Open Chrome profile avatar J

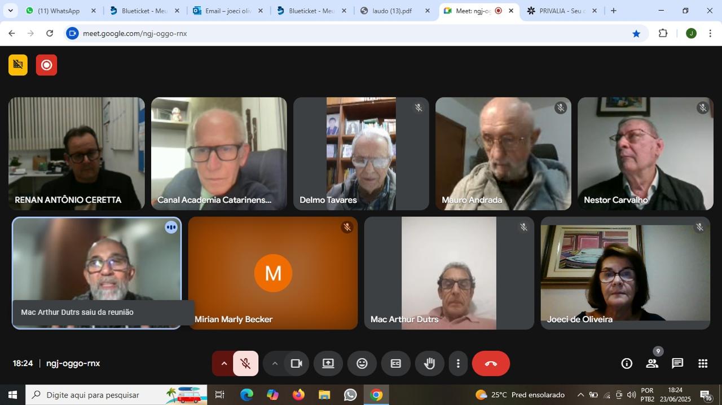point(691,33)
